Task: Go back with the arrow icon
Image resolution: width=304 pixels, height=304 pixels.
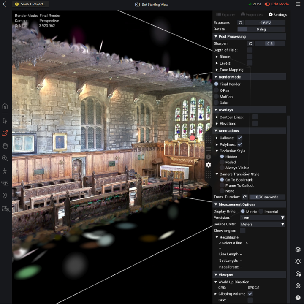Action: point(5,4)
